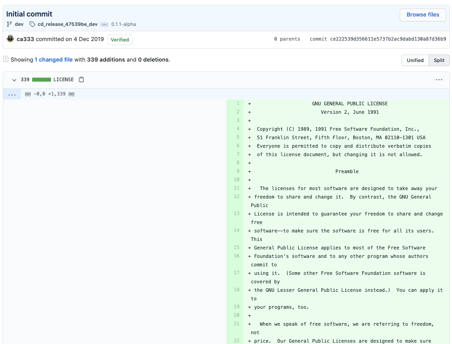Image resolution: width=452 pixels, height=344 pixels.
Task: Click the 'your programs, too.' line
Action: pos(281,307)
